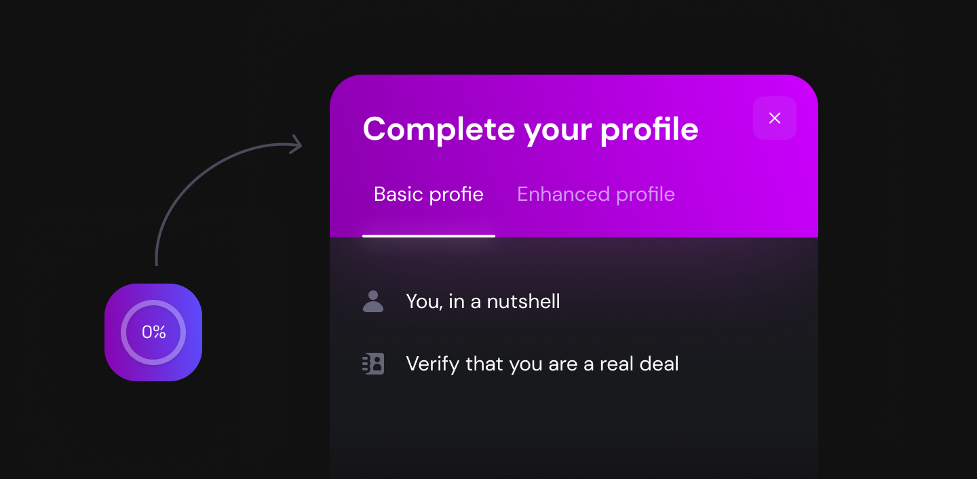This screenshot has height=479, width=977.
Task: Click the ID card verification icon
Action: tap(373, 364)
